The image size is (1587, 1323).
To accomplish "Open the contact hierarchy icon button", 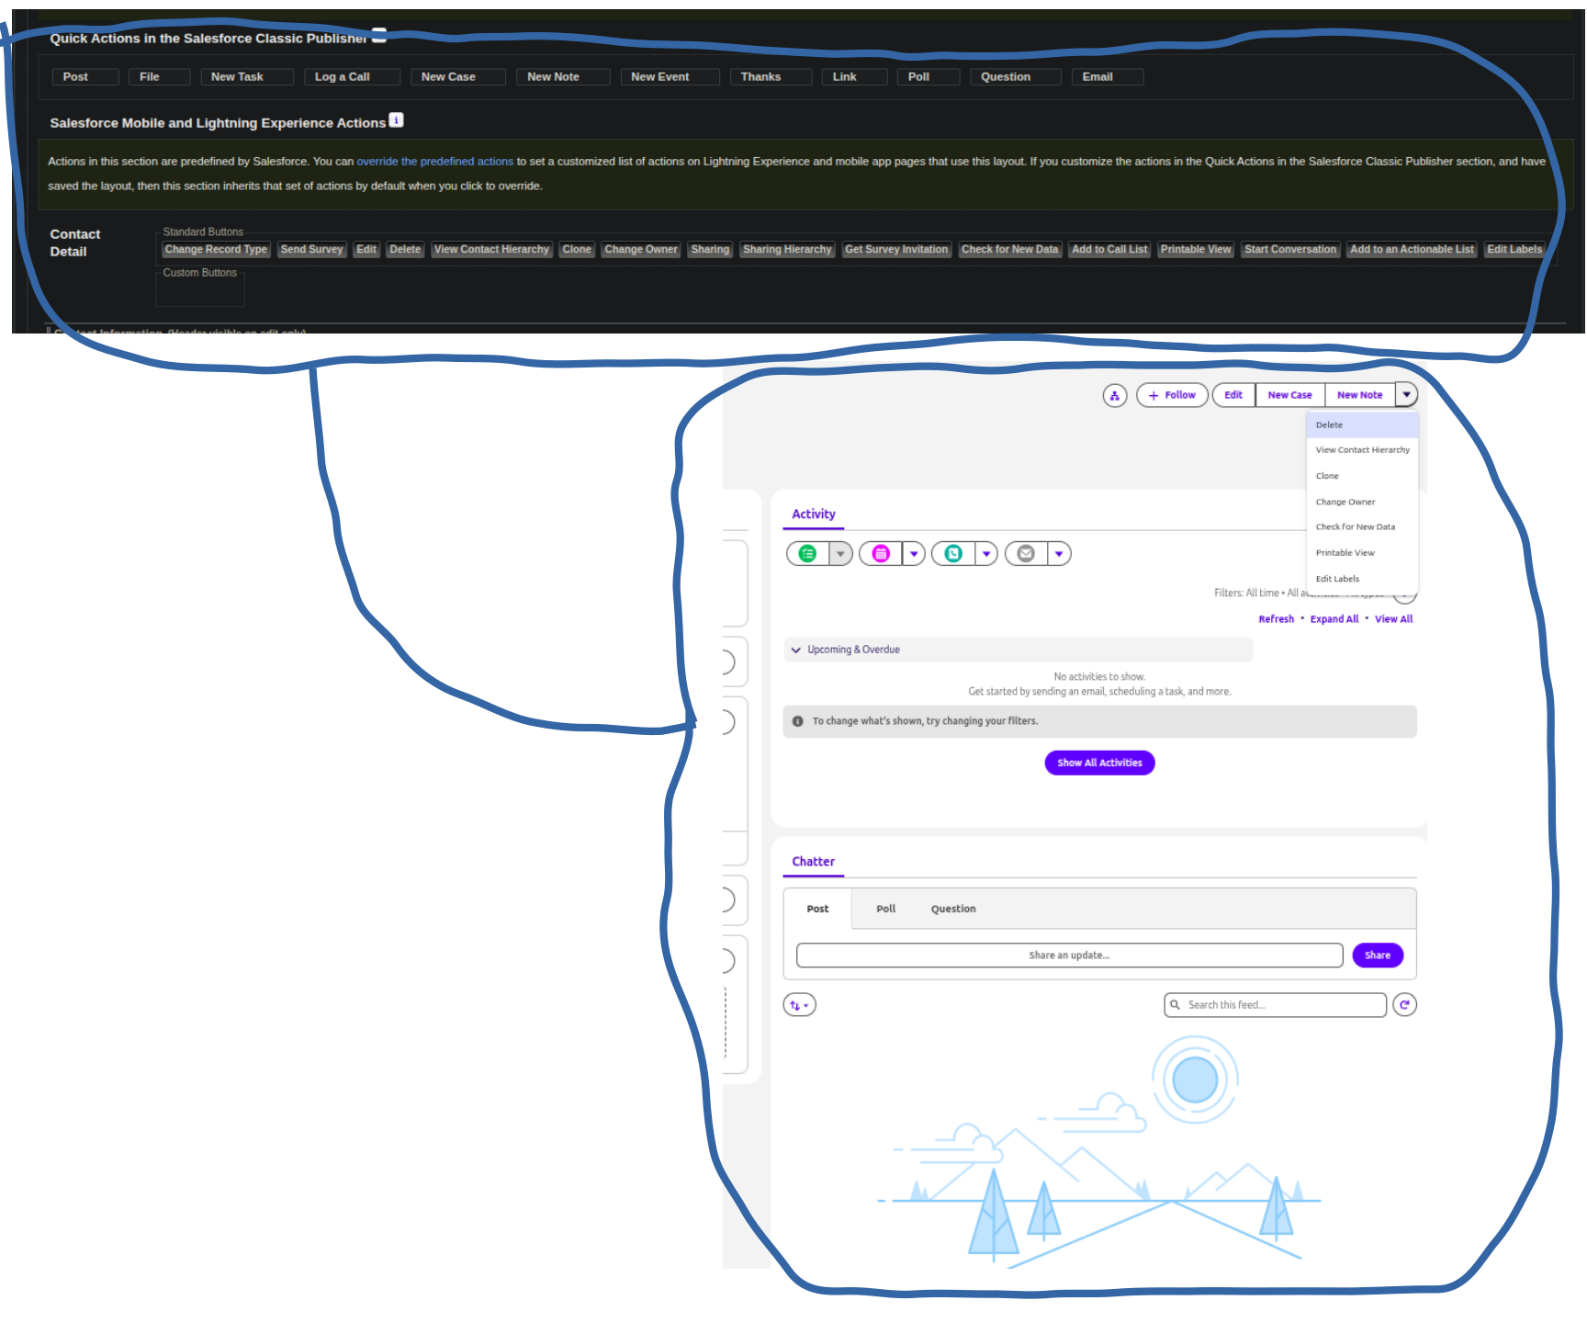I will pos(1114,395).
